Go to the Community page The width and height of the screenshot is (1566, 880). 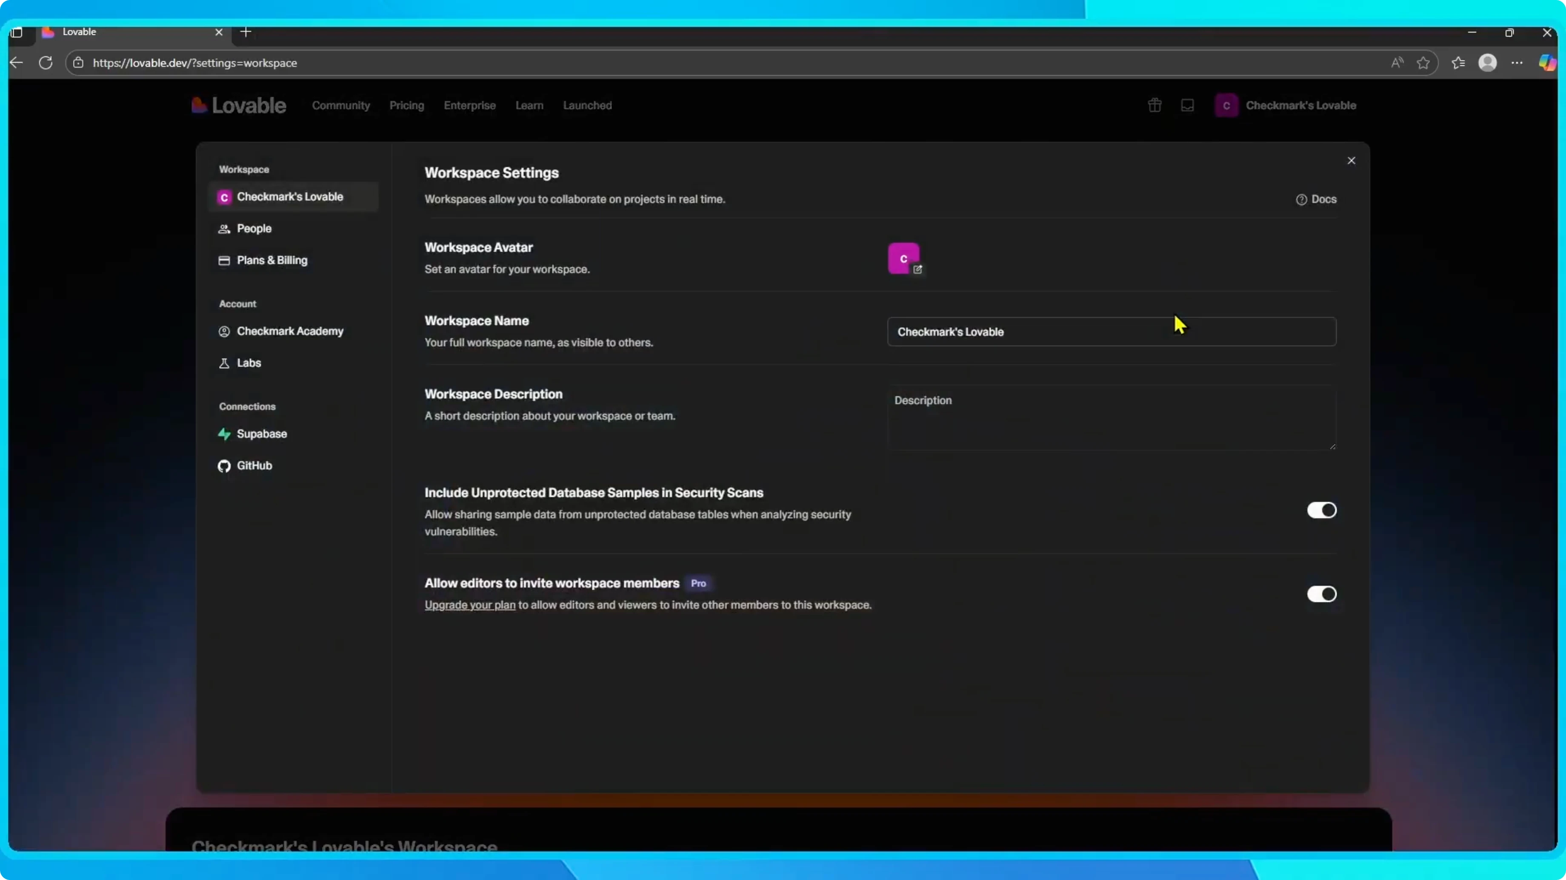(340, 106)
